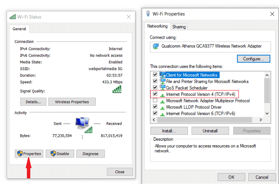The image size is (279, 184).
Task: Click the Client for Microsoft Networks icon
Action: point(162,75)
